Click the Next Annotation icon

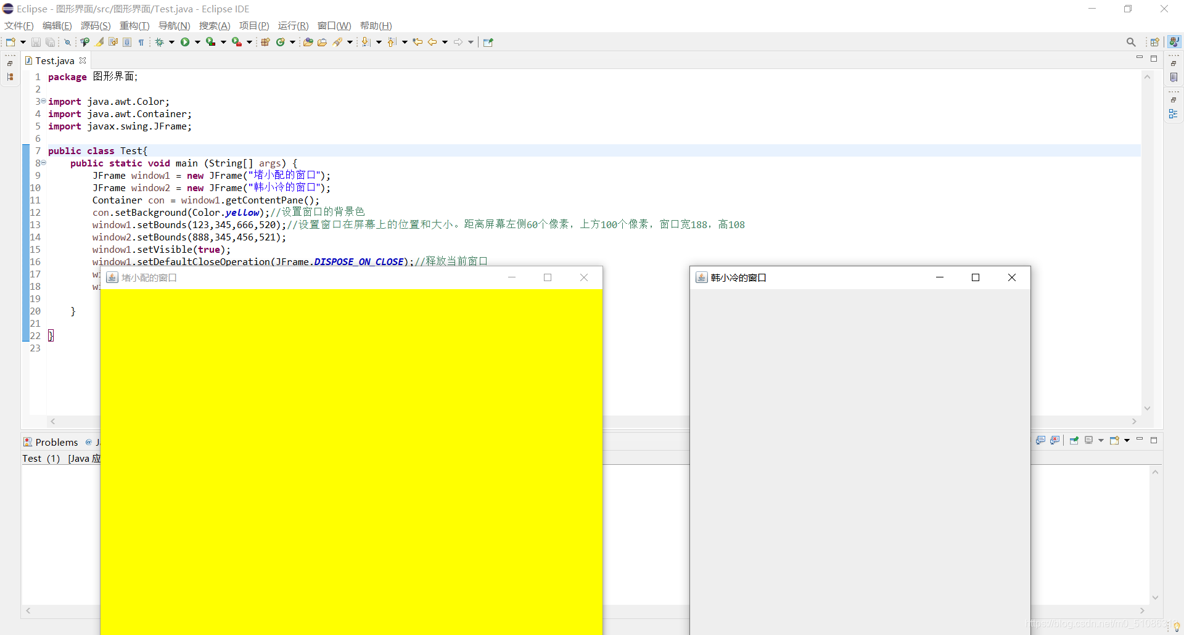pyautogui.click(x=366, y=42)
